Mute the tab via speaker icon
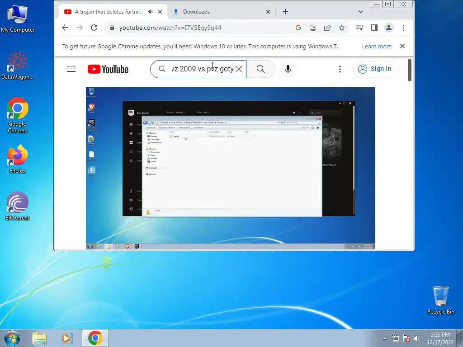The width and height of the screenshot is (463, 347). 151,11
